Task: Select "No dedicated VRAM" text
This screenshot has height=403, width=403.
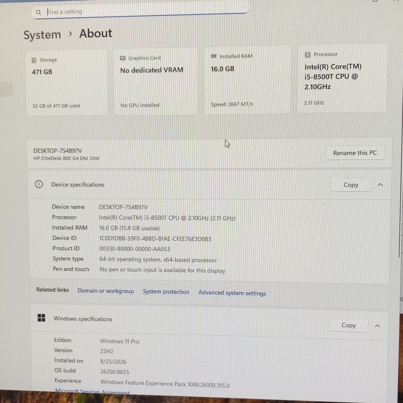Action: [x=152, y=70]
